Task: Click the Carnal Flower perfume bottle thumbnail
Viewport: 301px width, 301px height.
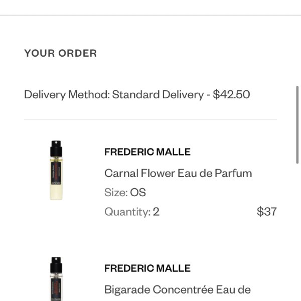Action: pos(56,170)
